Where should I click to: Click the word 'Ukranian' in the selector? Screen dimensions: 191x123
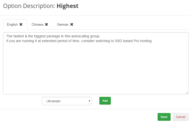coord(53,101)
